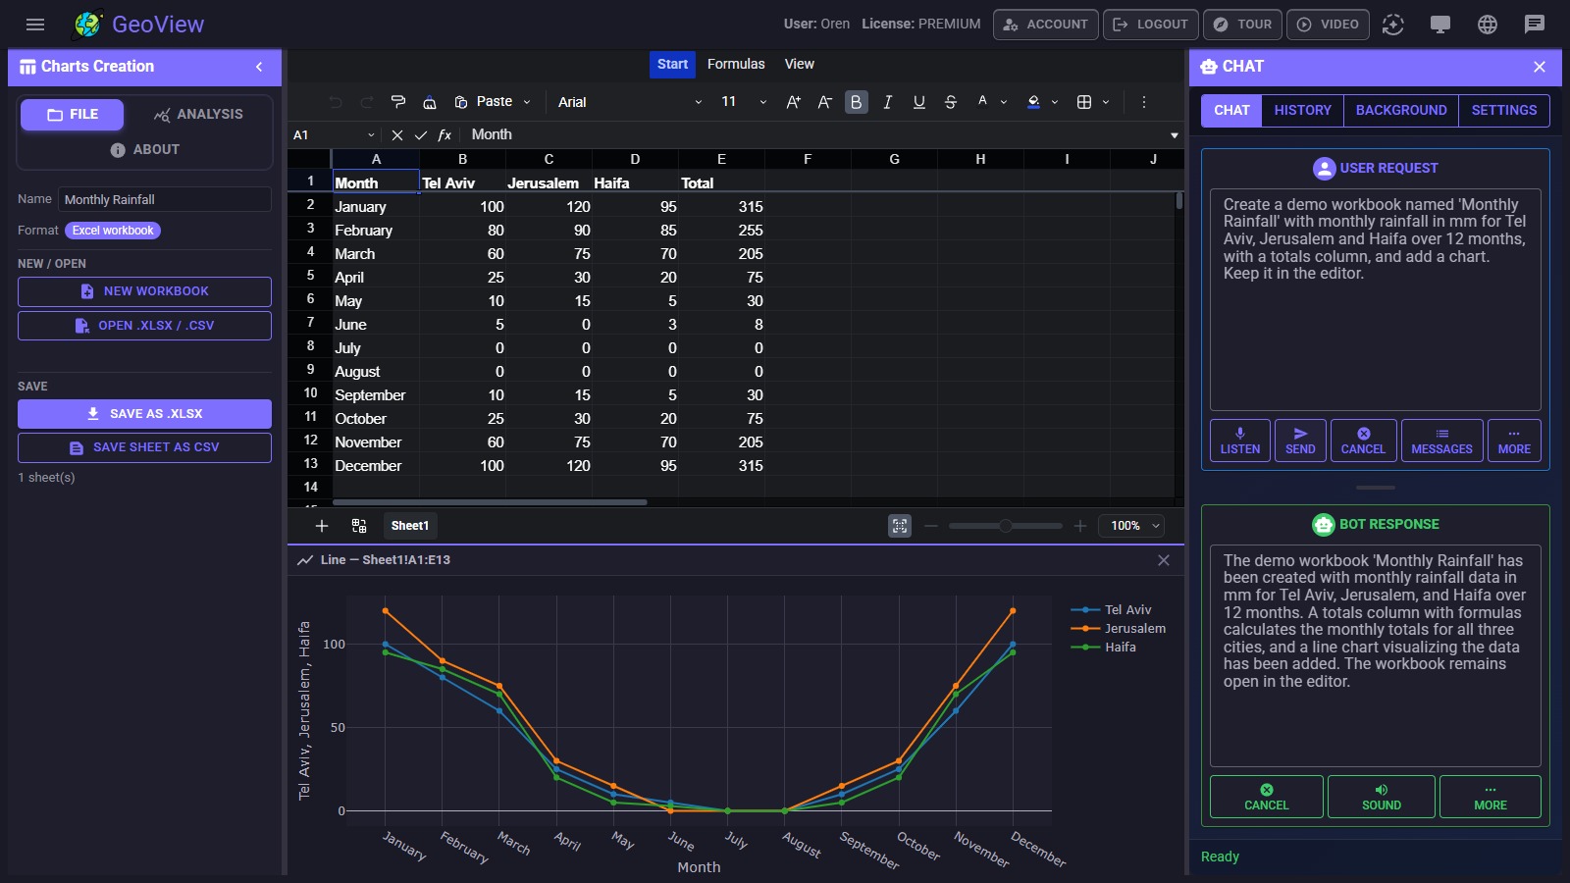Click SAVE SHEET AS CSV button
Screen dimensions: 1570x883
coord(144,447)
